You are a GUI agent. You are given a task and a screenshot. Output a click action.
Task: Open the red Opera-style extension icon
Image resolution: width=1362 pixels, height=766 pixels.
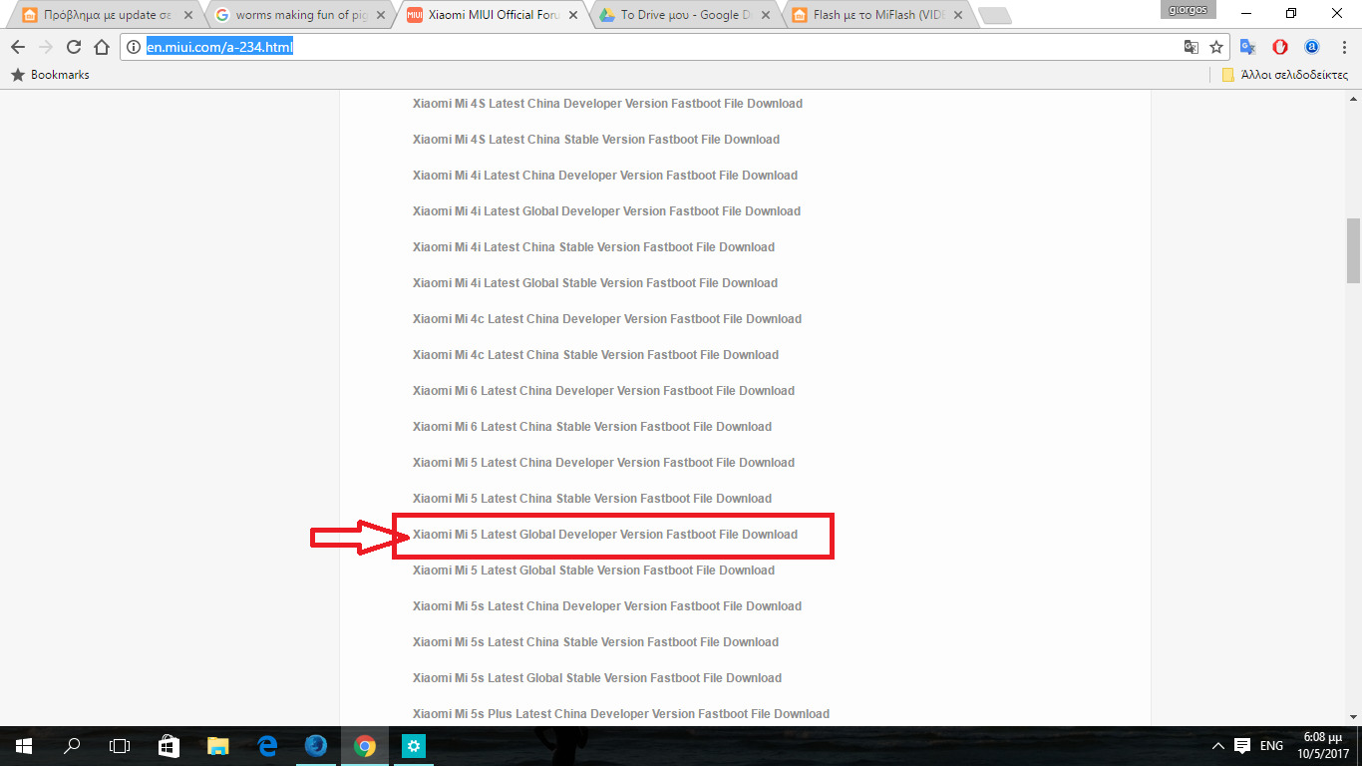point(1280,47)
